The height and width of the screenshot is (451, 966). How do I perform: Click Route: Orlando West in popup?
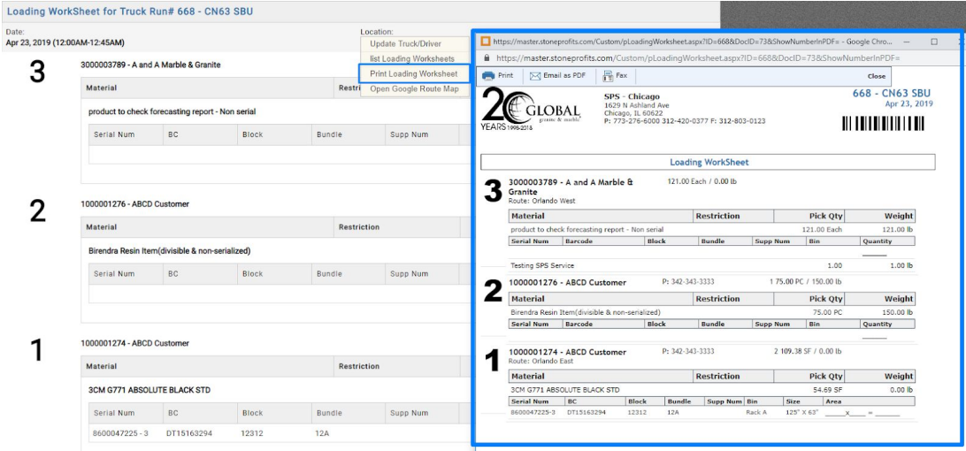pyautogui.click(x=541, y=201)
